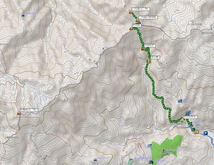214x165 pixels.
Task: Select the second peak icon on the trail
Action: tap(138, 20)
